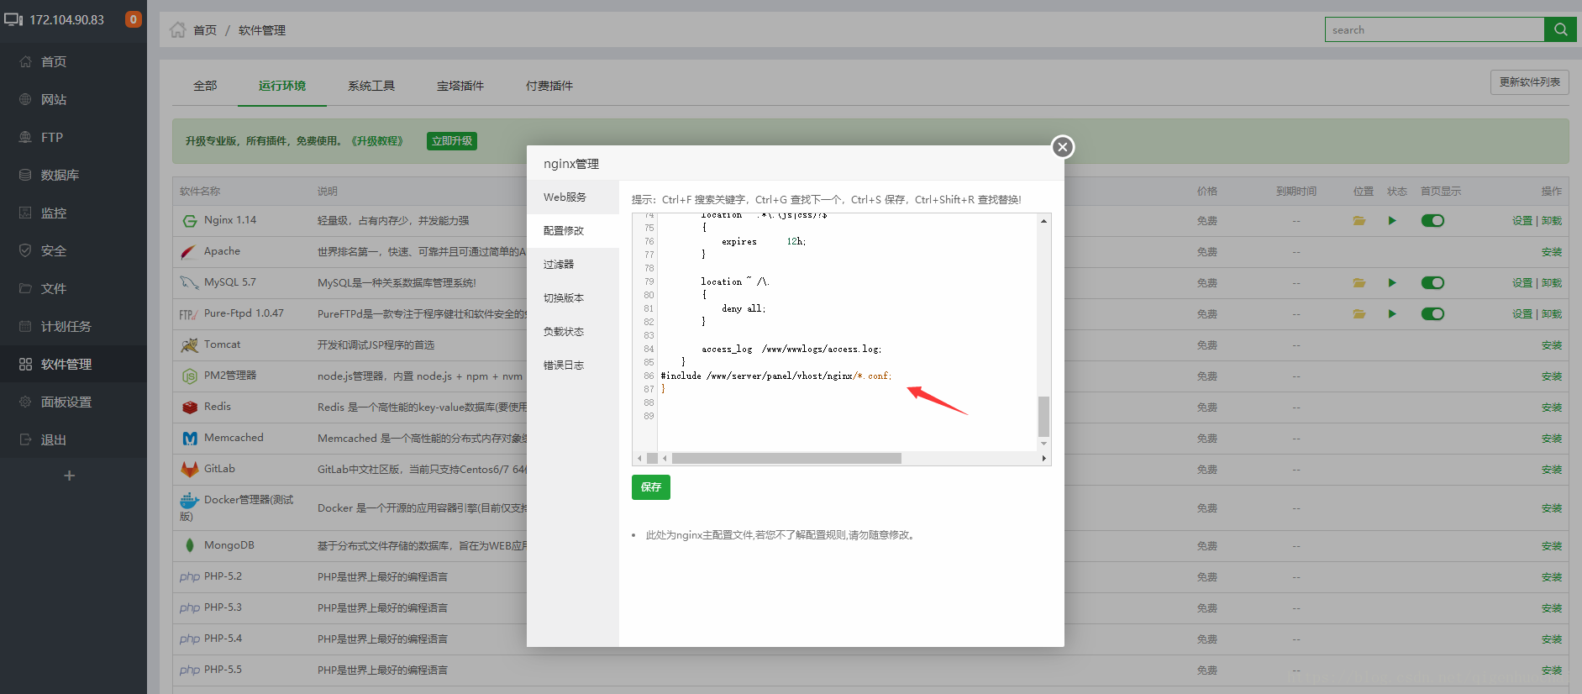The image size is (1582, 694).
Task: Click the plus icon in sidebar
Action: 70,476
